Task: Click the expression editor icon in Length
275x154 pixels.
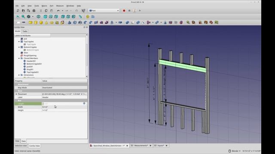Action: tap(84, 104)
